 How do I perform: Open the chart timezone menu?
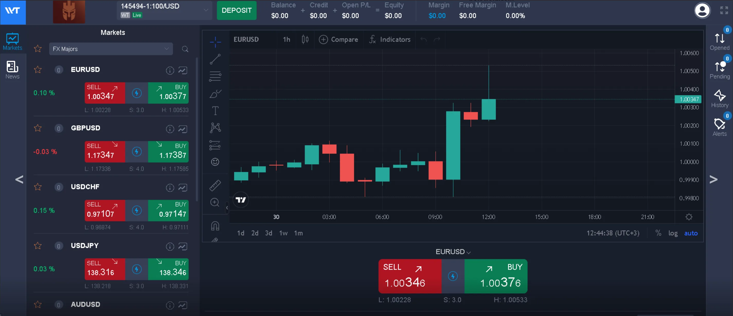(x=613, y=233)
